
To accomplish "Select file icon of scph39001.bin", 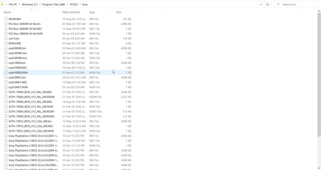I will pos(6,77).
